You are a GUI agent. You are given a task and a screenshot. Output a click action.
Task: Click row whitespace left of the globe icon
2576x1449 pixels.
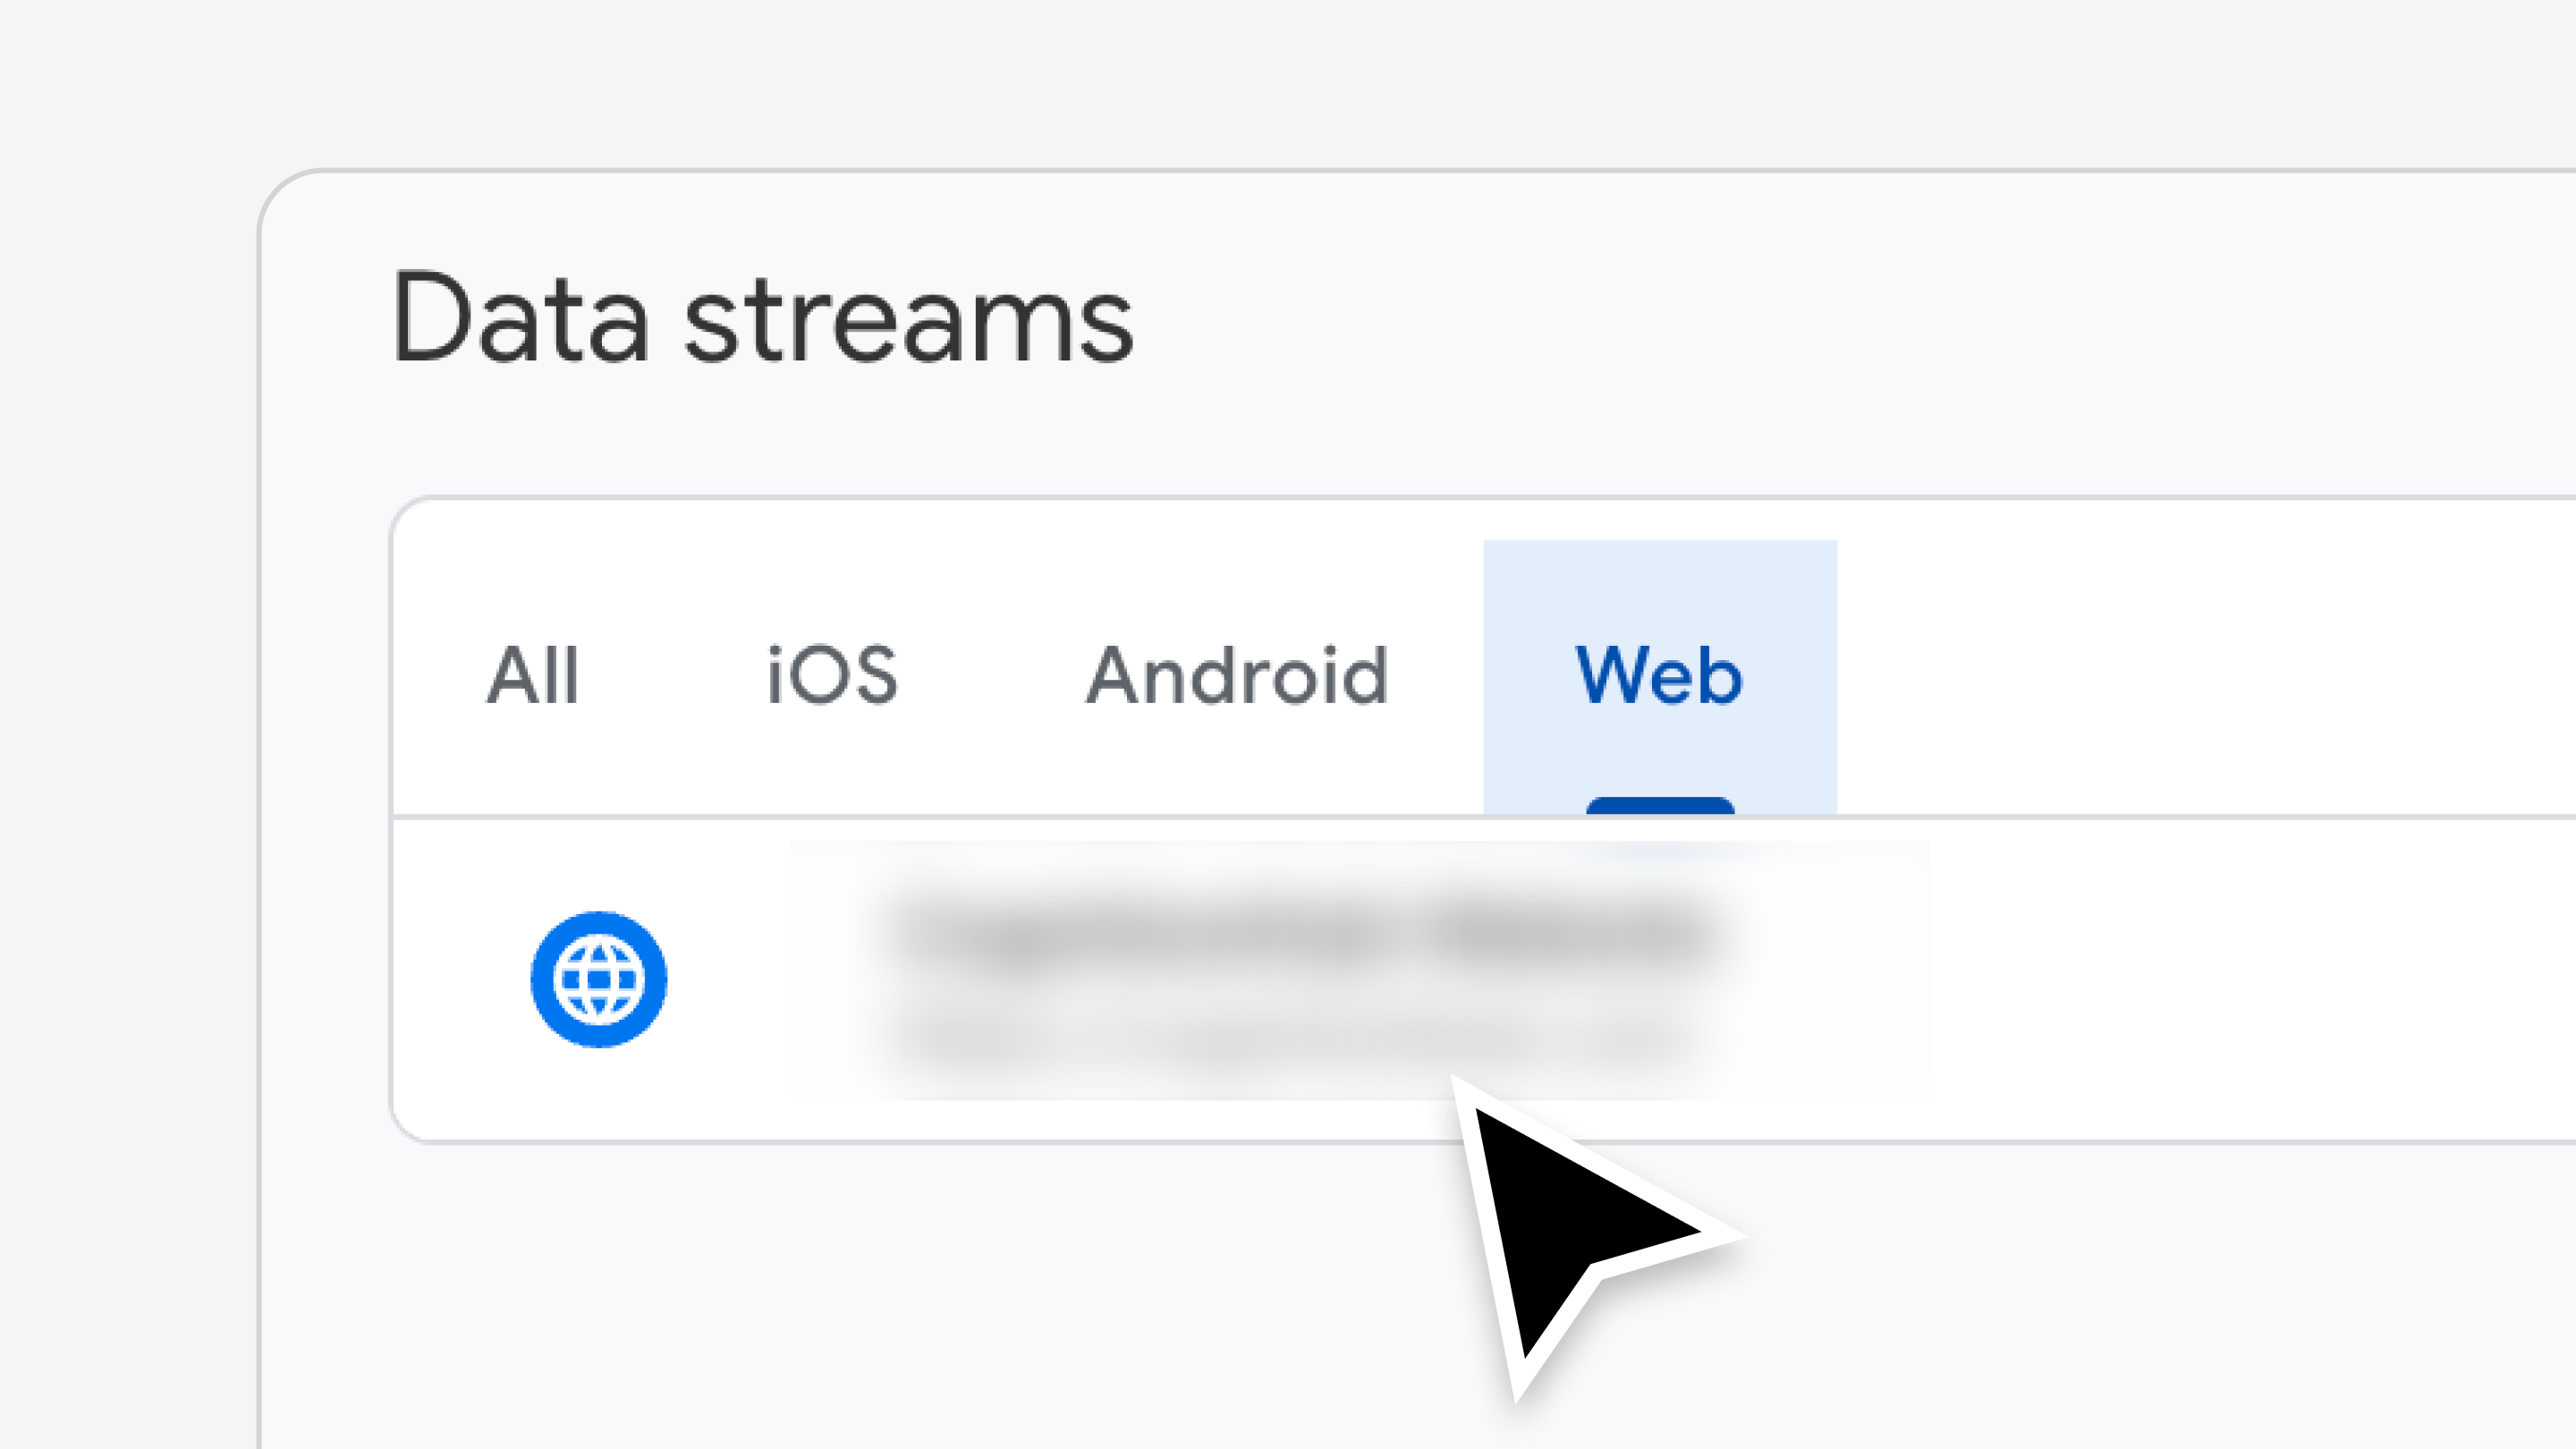click(x=460, y=979)
